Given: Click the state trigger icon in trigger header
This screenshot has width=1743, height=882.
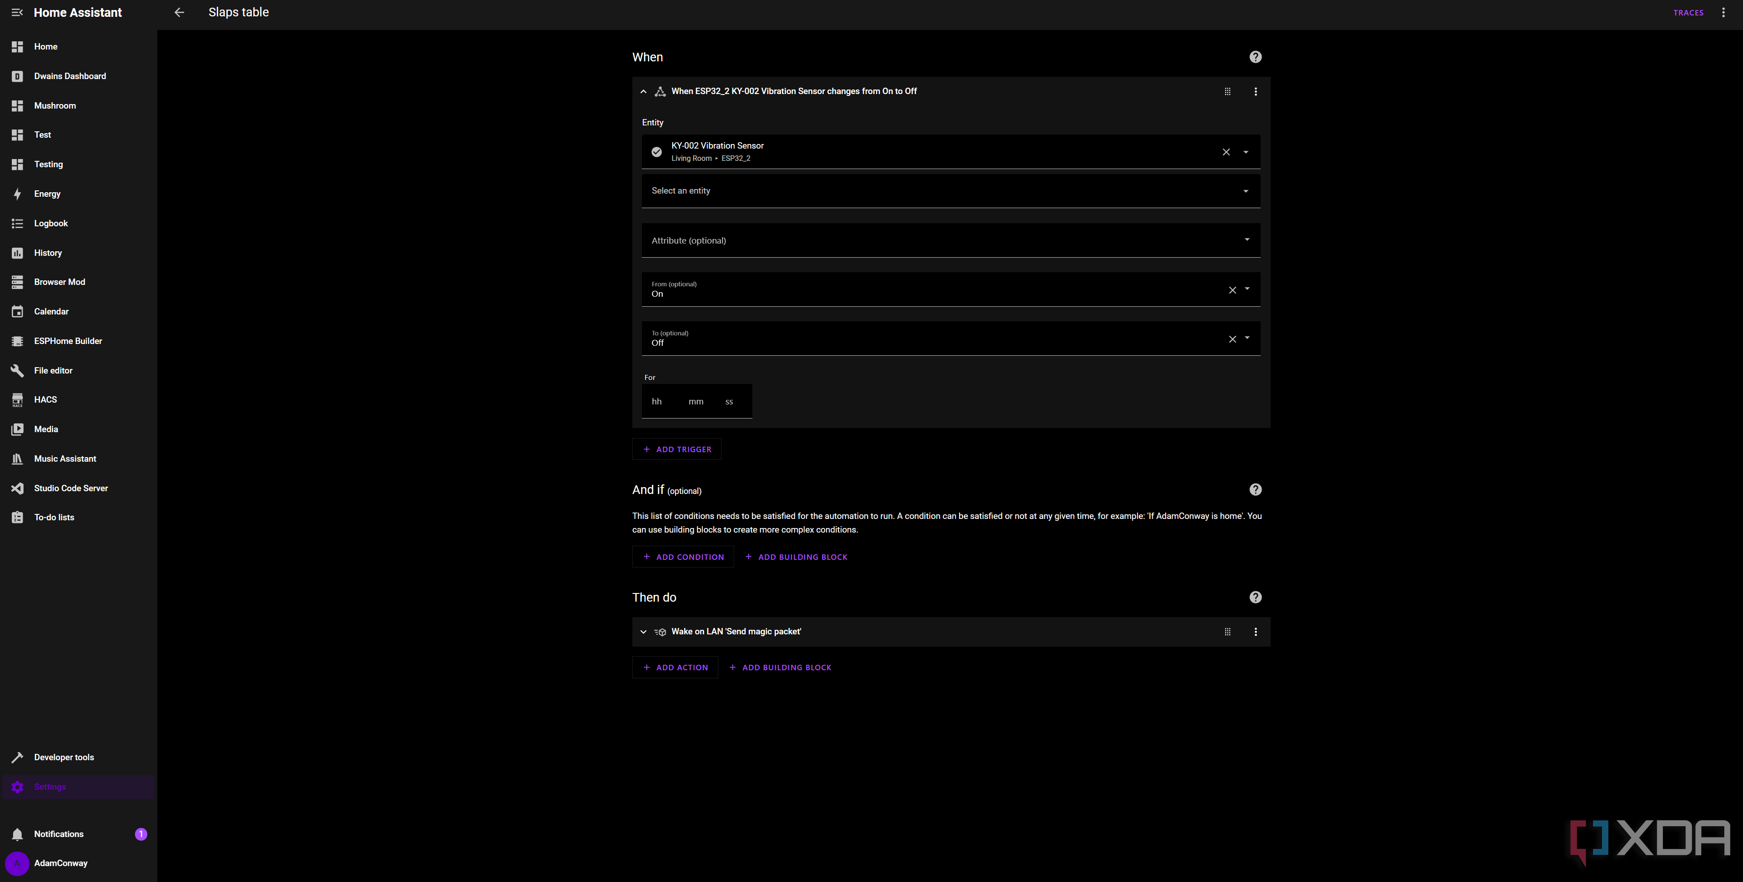Looking at the screenshot, I should click(x=661, y=91).
